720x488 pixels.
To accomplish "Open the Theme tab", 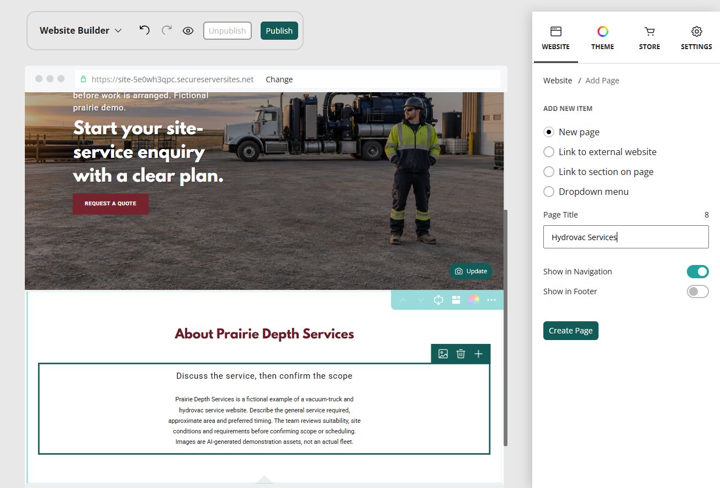I will click(602, 38).
